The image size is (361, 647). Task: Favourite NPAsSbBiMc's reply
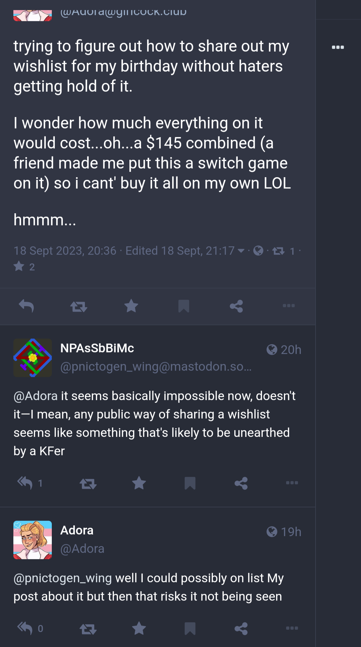pos(139,483)
